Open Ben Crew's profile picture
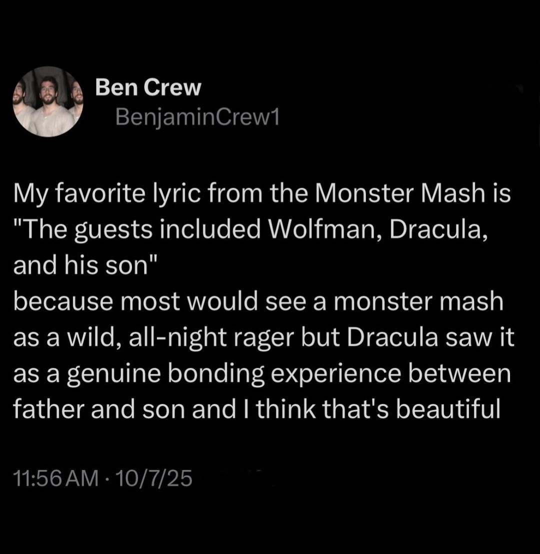This screenshot has height=554, width=540. (48, 102)
